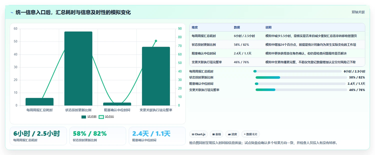The height and width of the screenshot is (155, 375).
Task: Click the 阻塞确认中位时间 bar in chart
Action: 117,104
